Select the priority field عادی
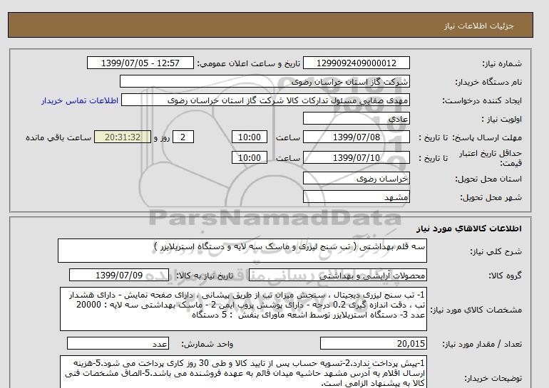549x388 pixels. [356, 118]
